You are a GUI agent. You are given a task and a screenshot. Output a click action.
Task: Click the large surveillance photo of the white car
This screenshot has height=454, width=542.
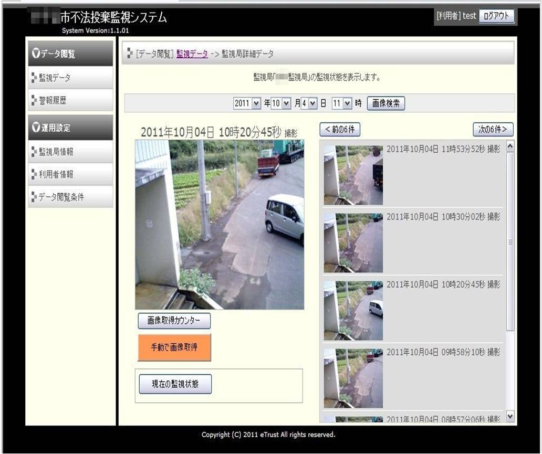(x=220, y=224)
